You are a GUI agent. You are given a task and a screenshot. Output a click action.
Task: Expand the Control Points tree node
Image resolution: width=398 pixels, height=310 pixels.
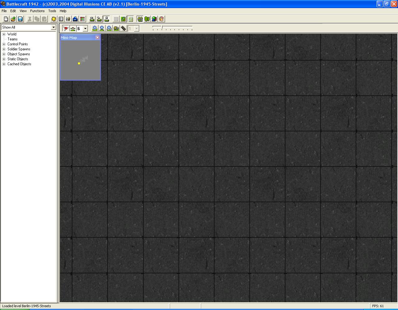(x=4, y=44)
